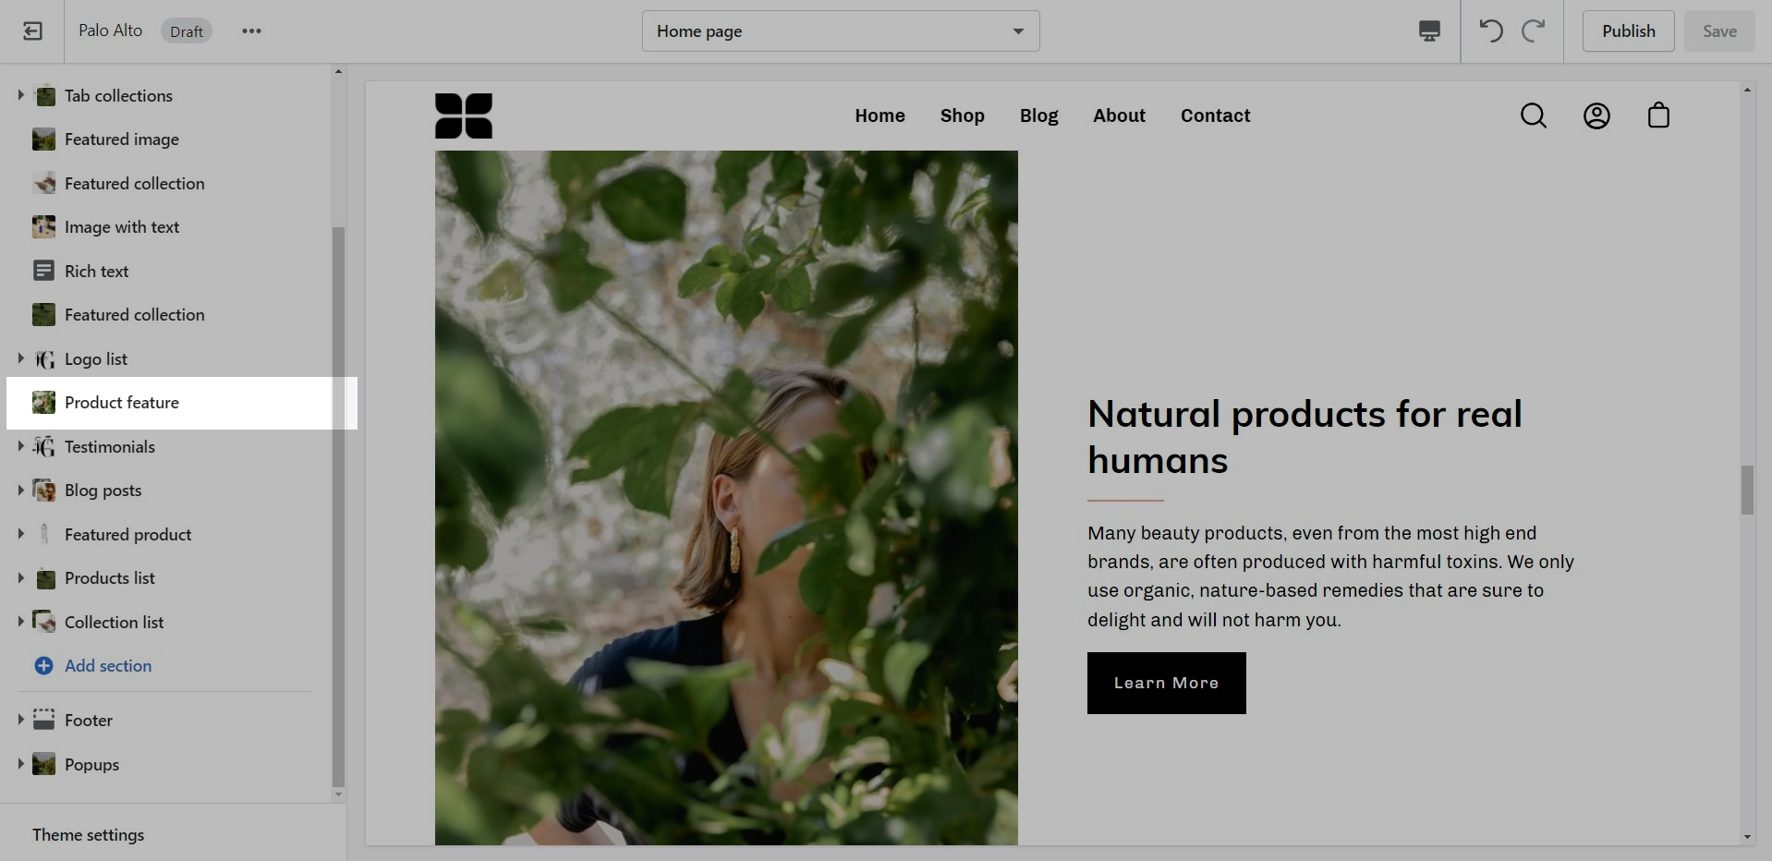The width and height of the screenshot is (1772, 861).
Task: Click the exit editor icon
Action: 32,31
